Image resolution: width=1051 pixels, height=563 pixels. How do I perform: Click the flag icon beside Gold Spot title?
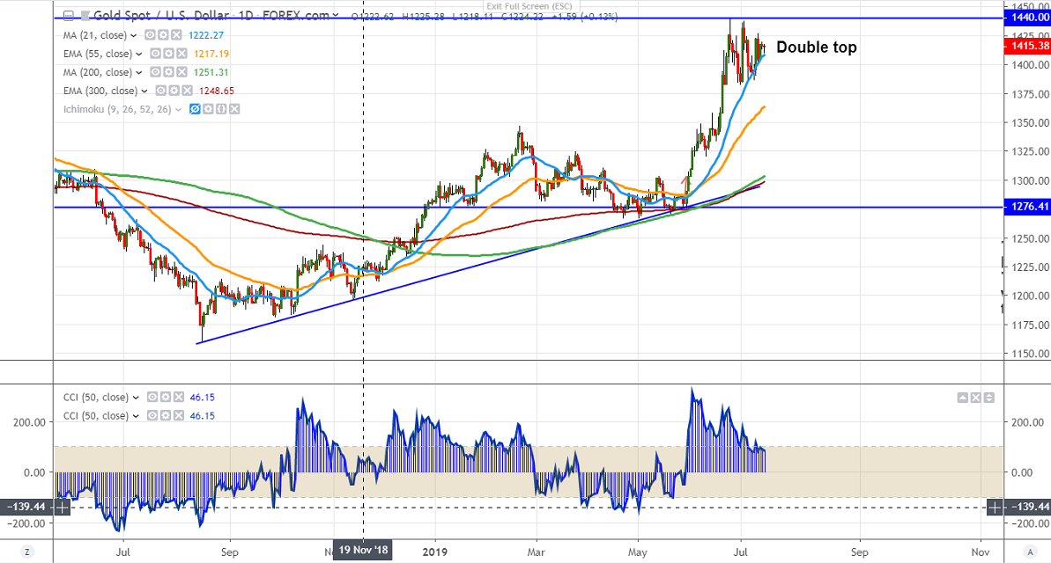[85, 16]
